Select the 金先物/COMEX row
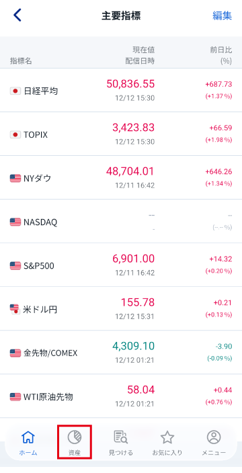The height and width of the screenshot is (473, 242). point(121,352)
